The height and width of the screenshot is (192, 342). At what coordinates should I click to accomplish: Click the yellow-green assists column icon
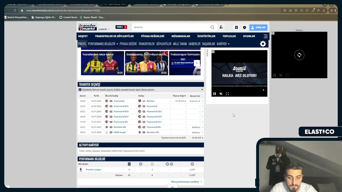pyautogui.click(x=152, y=164)
